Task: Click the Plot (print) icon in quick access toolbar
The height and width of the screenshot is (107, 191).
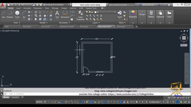Action: (x=37, y=5)
